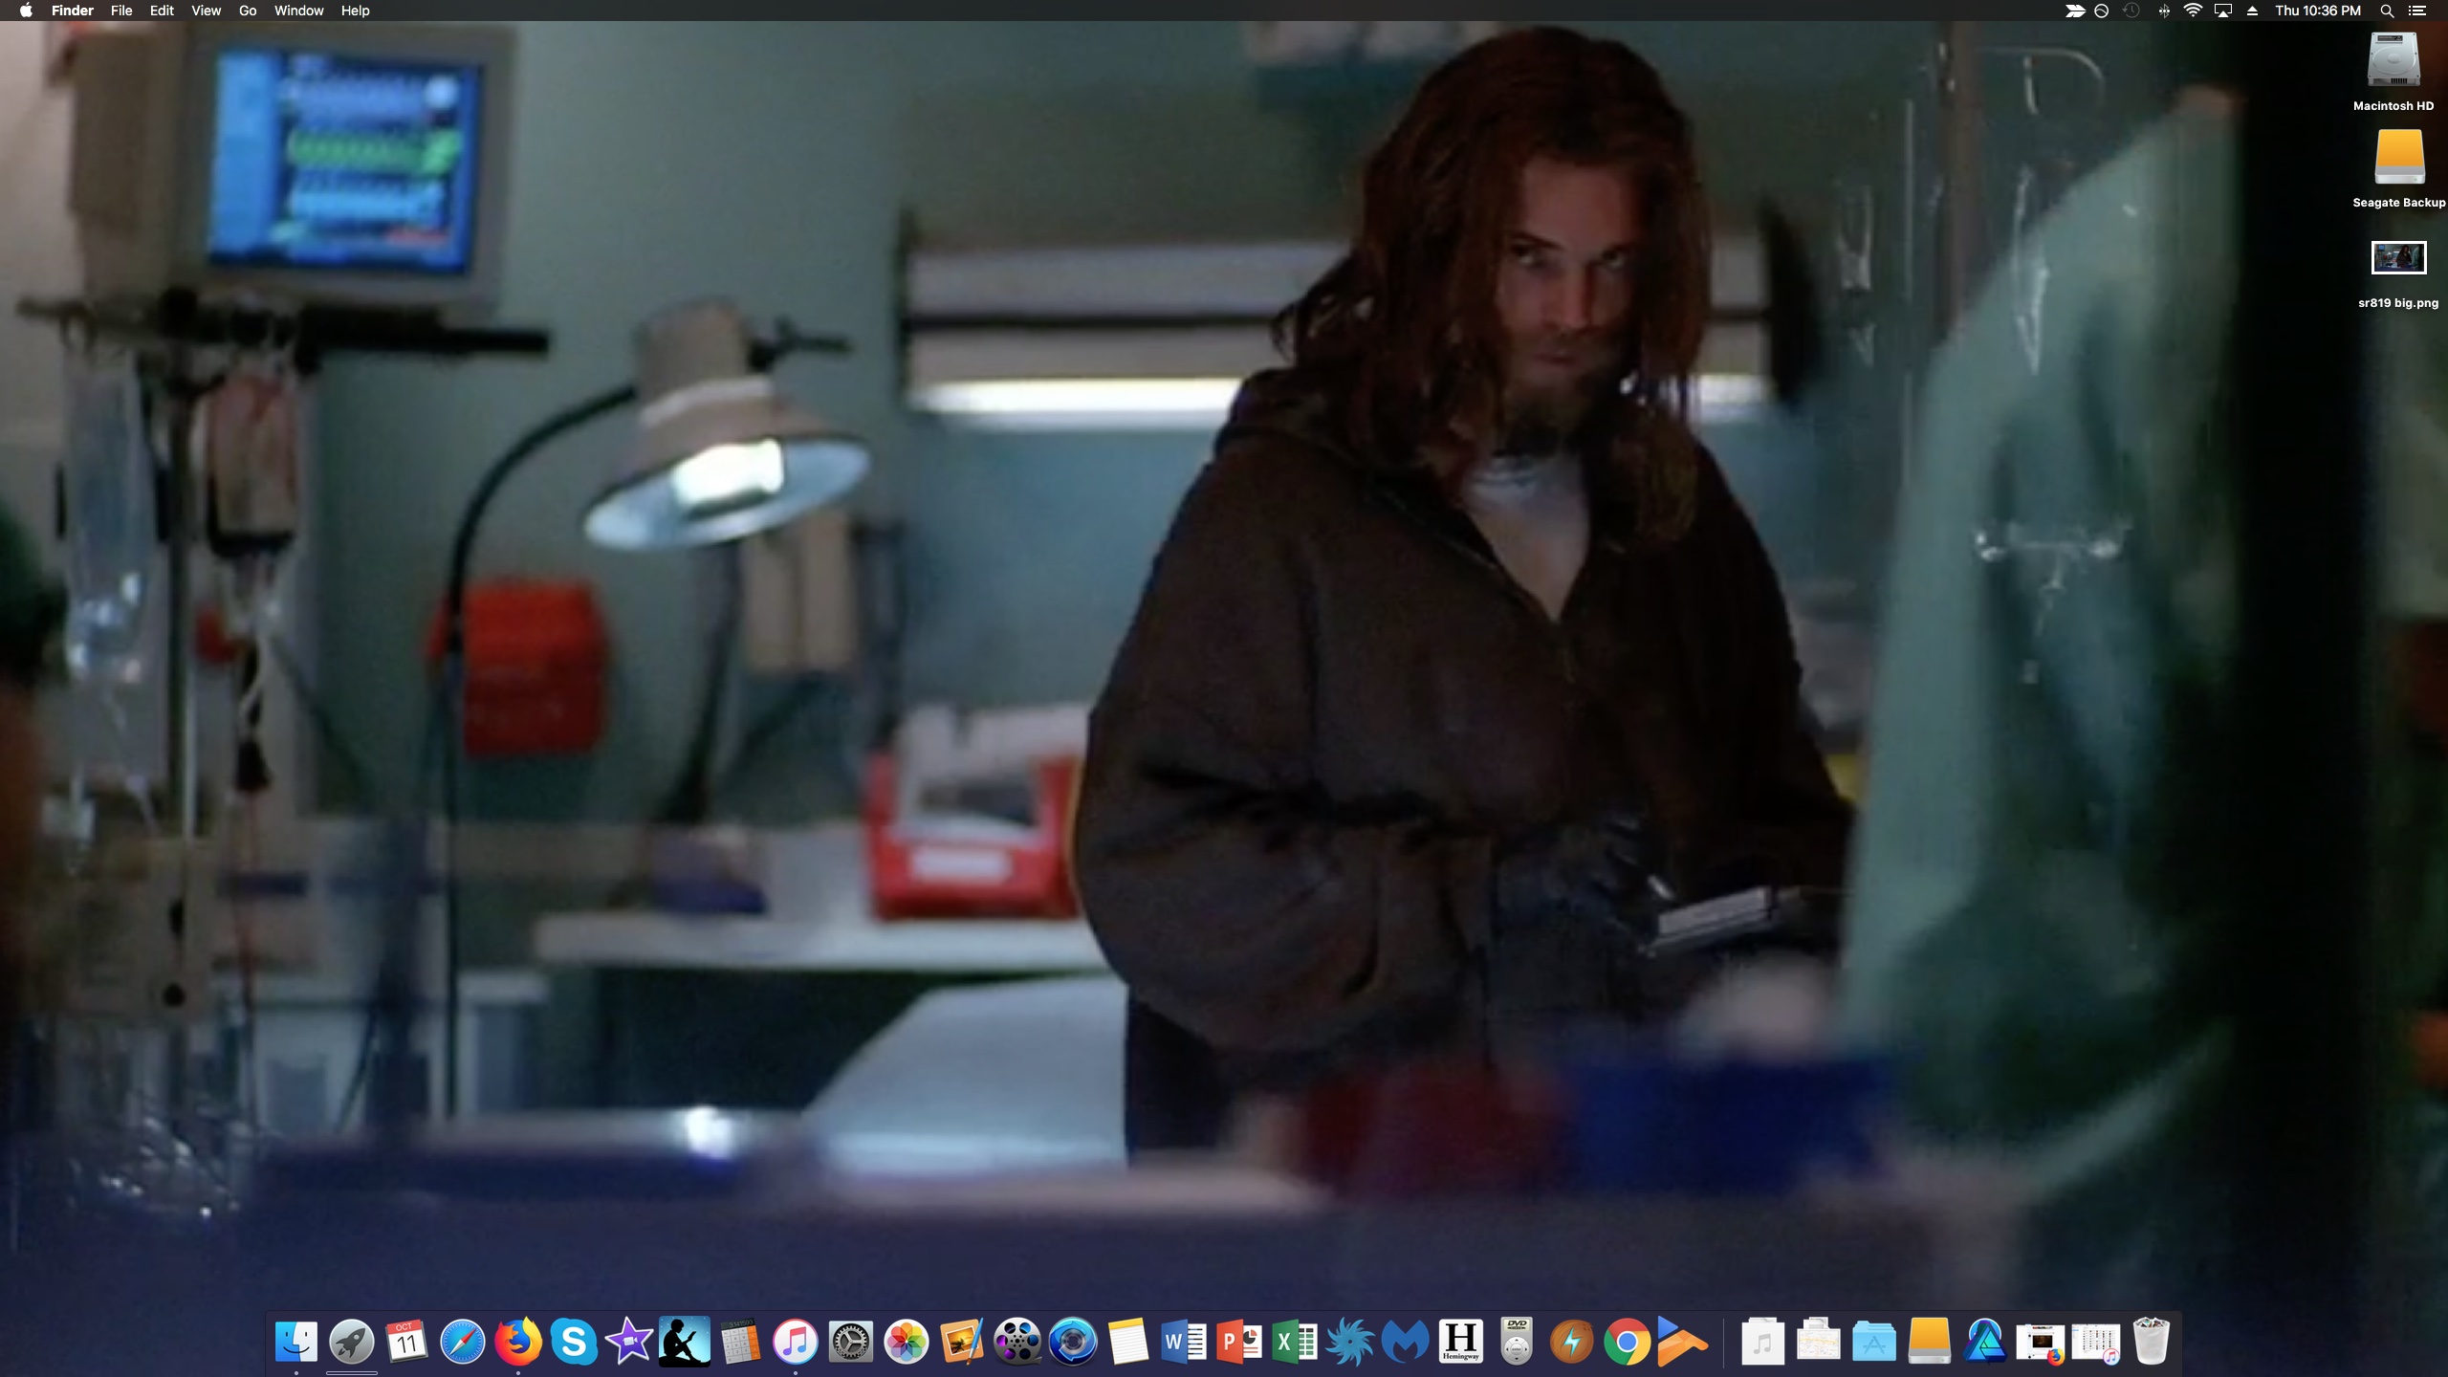Open Calendar showing Oct 11 in Dock
Screen dimensions: 2448x1377
click(x=407, y=1342)
